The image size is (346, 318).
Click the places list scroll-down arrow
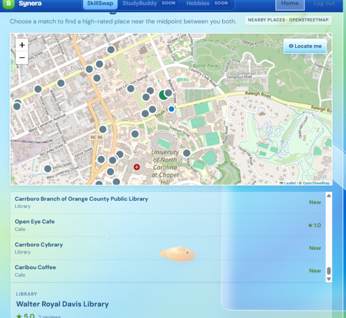(329, 279)
